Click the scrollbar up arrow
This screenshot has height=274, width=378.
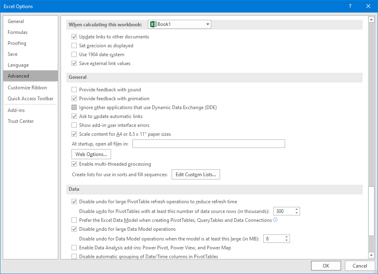click(371, 19)
